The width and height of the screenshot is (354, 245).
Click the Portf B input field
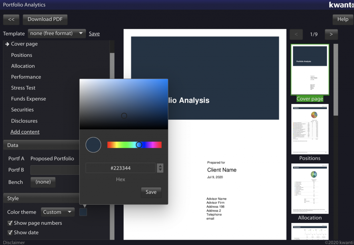pos(55,170)
